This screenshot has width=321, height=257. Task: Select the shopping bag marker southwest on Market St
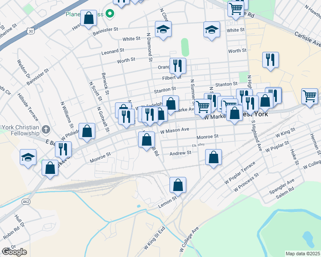(x=50, y=168)
